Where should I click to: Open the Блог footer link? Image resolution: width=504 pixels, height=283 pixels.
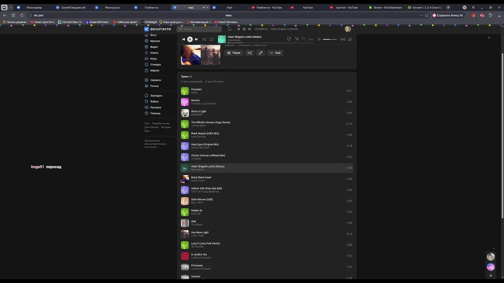point(147,123)
